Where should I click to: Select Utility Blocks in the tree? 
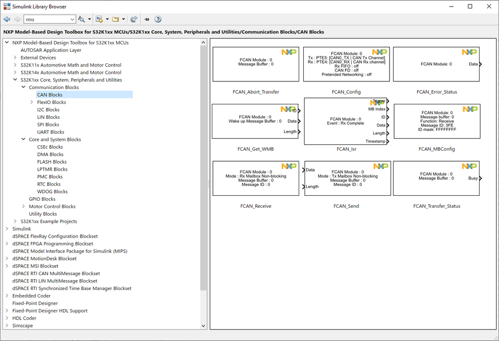[x=43, y=214]
